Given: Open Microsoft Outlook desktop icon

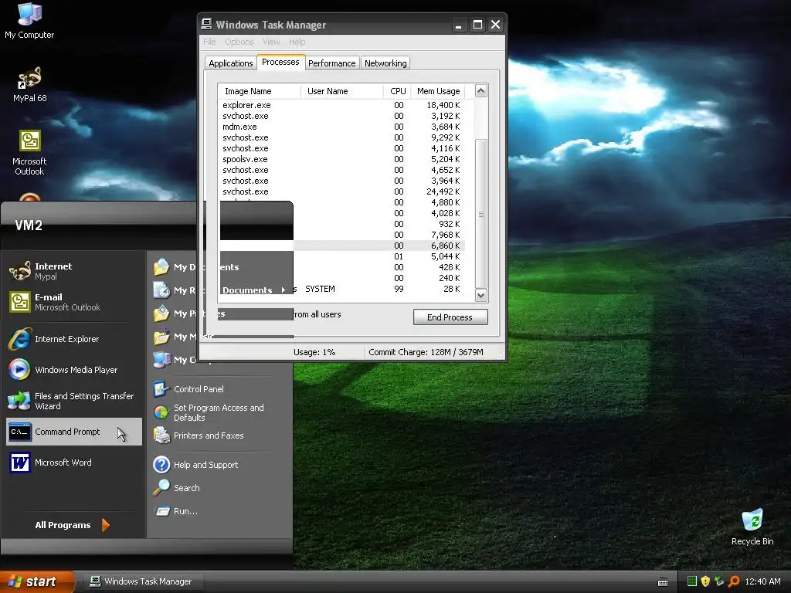Looking at the screenshot, I should (x=29, y=152).
